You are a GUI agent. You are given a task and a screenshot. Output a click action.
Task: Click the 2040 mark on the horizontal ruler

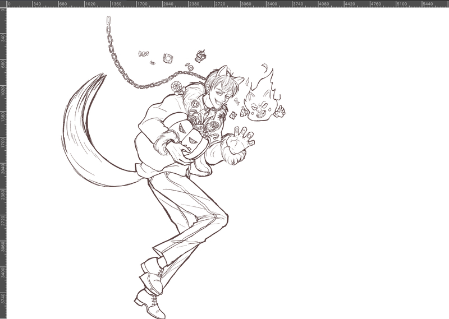pos(168,4)
